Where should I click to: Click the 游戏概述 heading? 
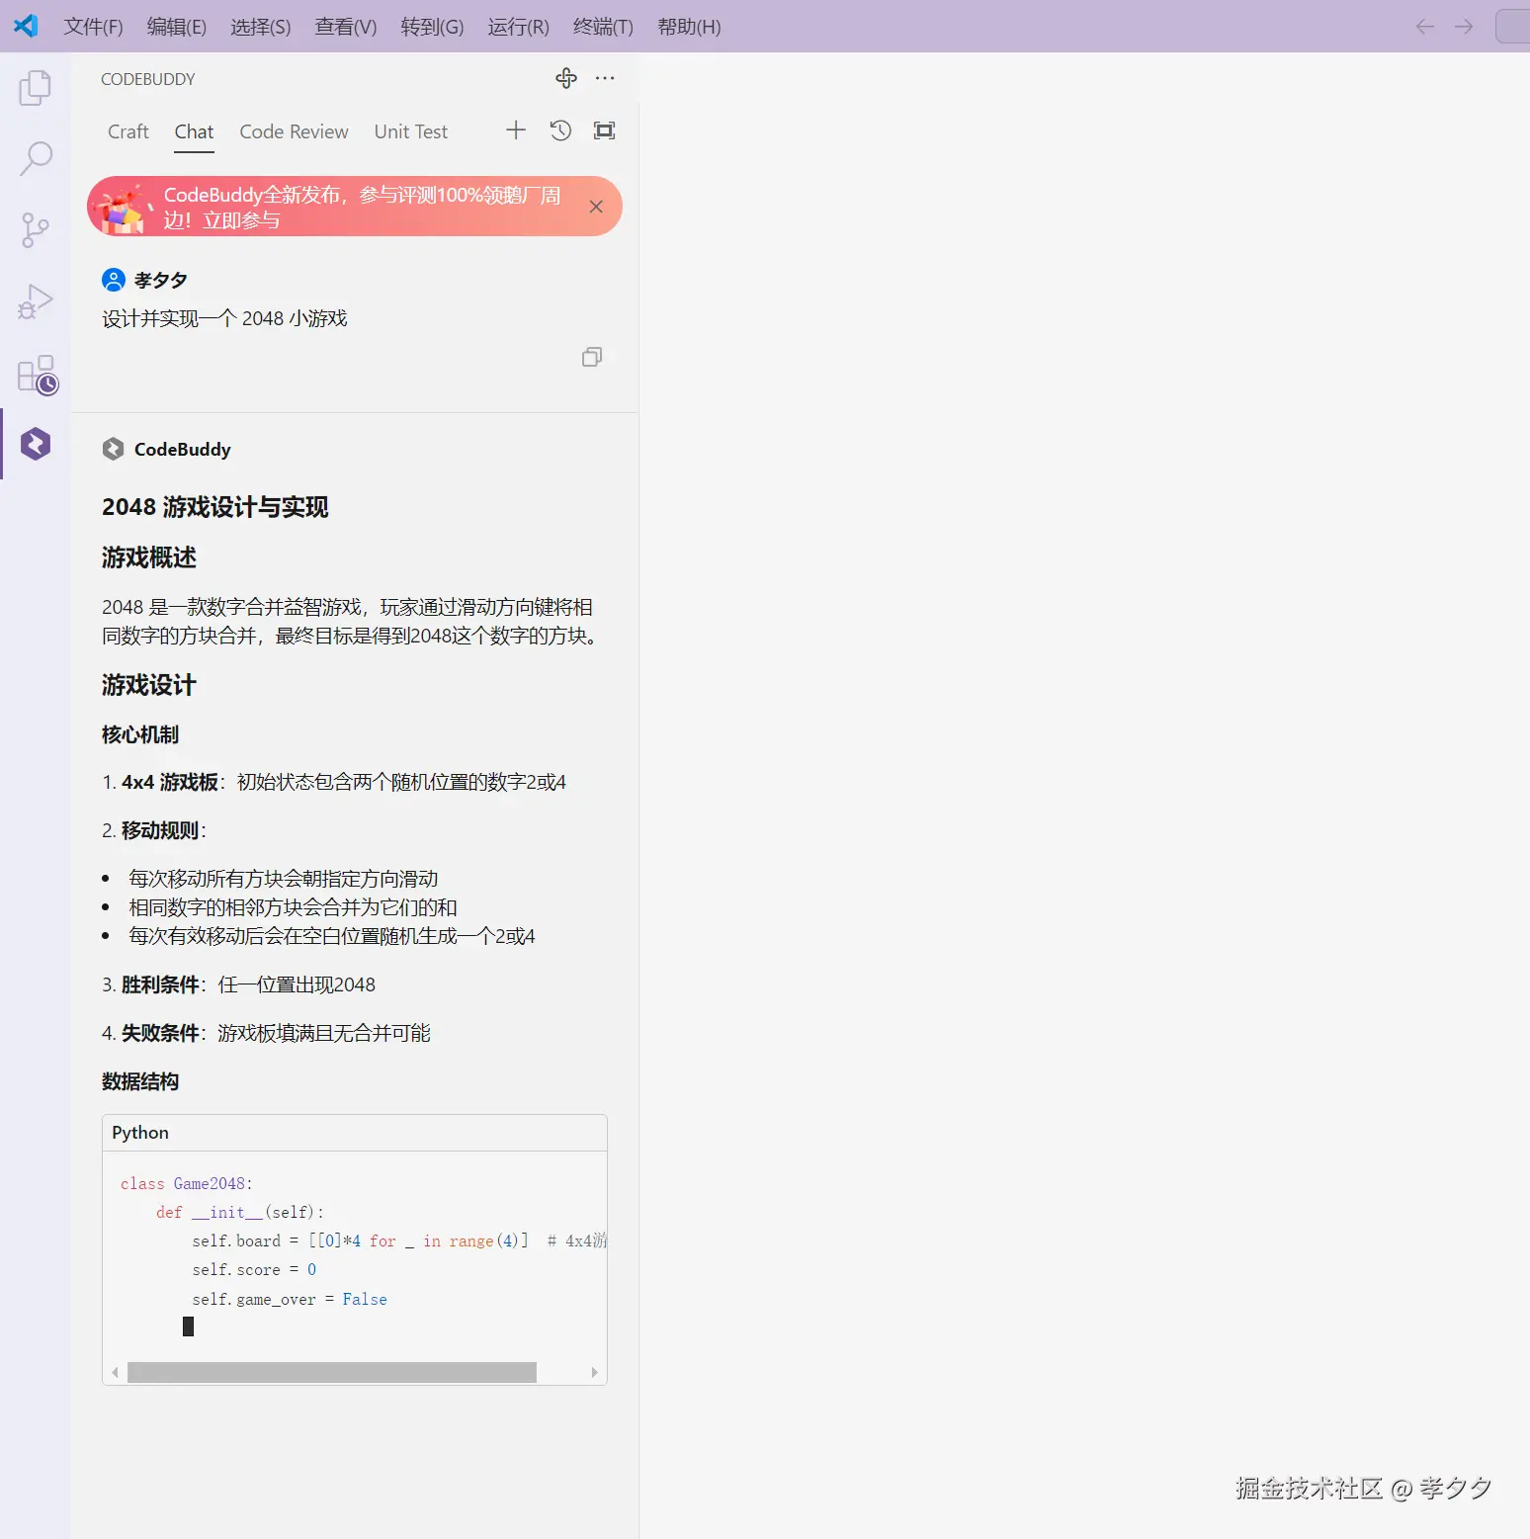coord(149,557)
